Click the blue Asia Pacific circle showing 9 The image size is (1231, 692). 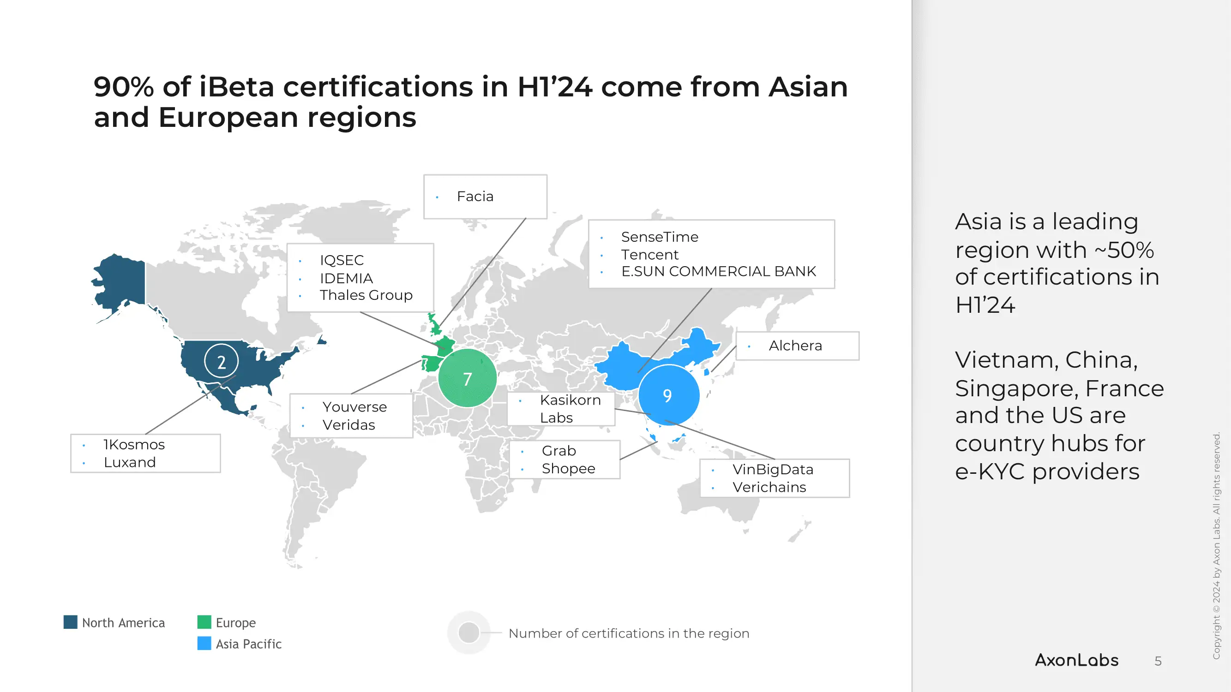(x=668, y=395)
